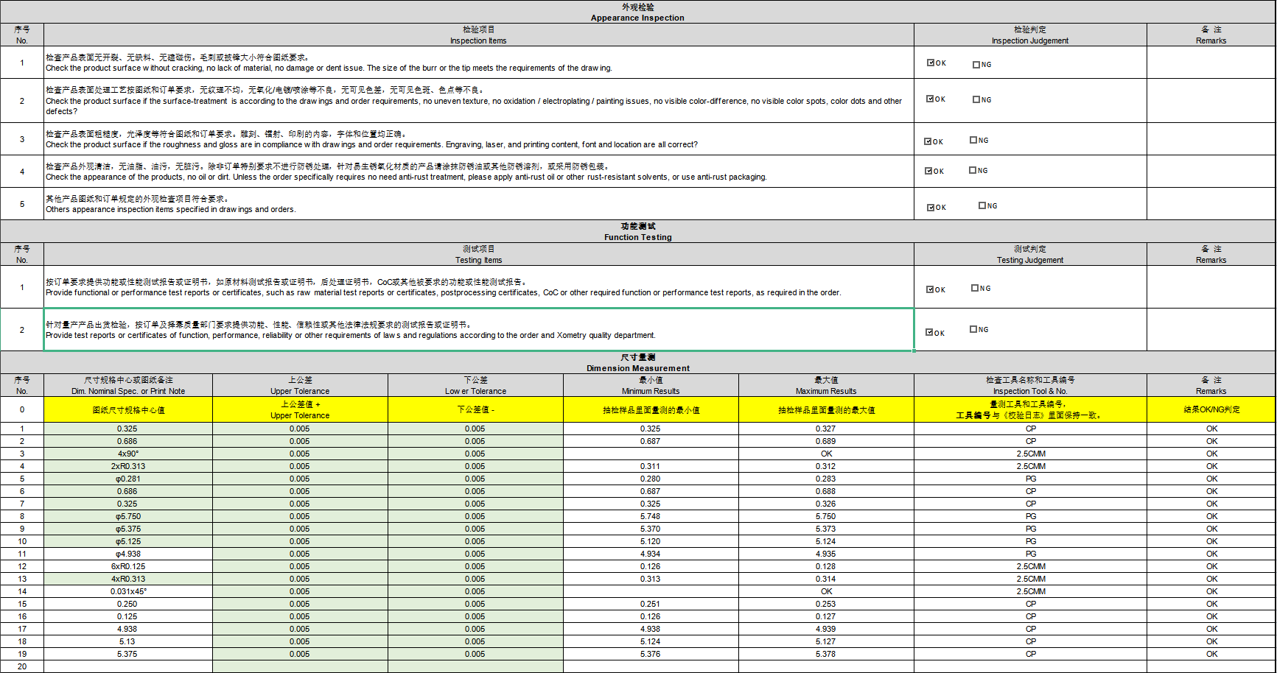1277x673 pixels.
Task: Select inspection tool '2.5CMM' in dimension row 3
Action: tap(1030, 454)
